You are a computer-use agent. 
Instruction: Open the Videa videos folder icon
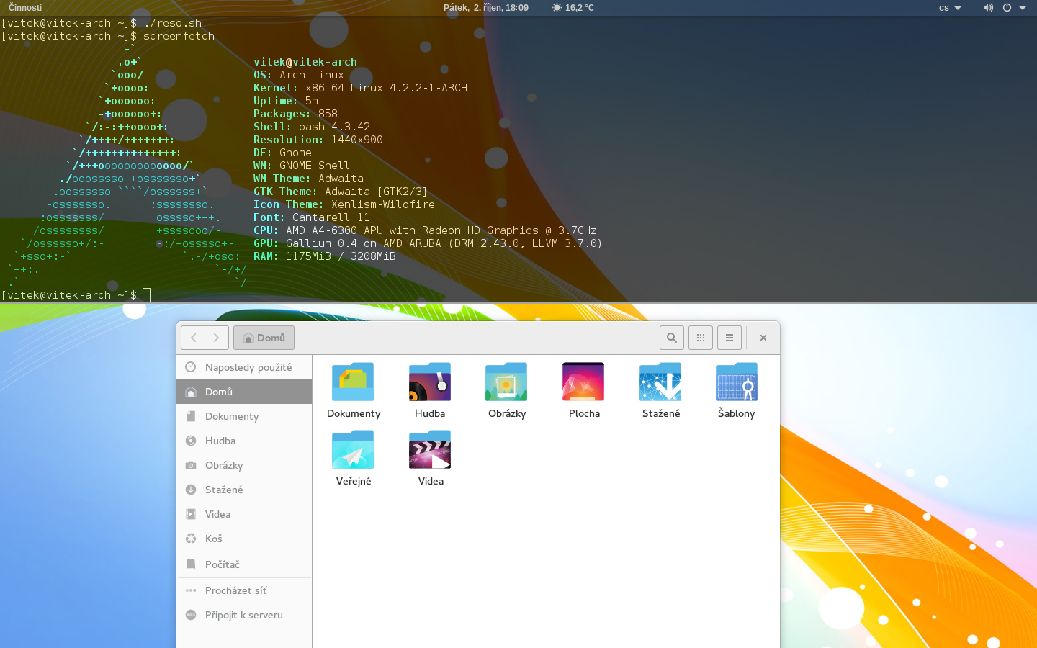pos(430,449)
